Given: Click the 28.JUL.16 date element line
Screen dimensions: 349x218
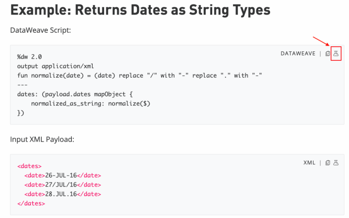Looking at the screenshot, I should coord(63,194).
